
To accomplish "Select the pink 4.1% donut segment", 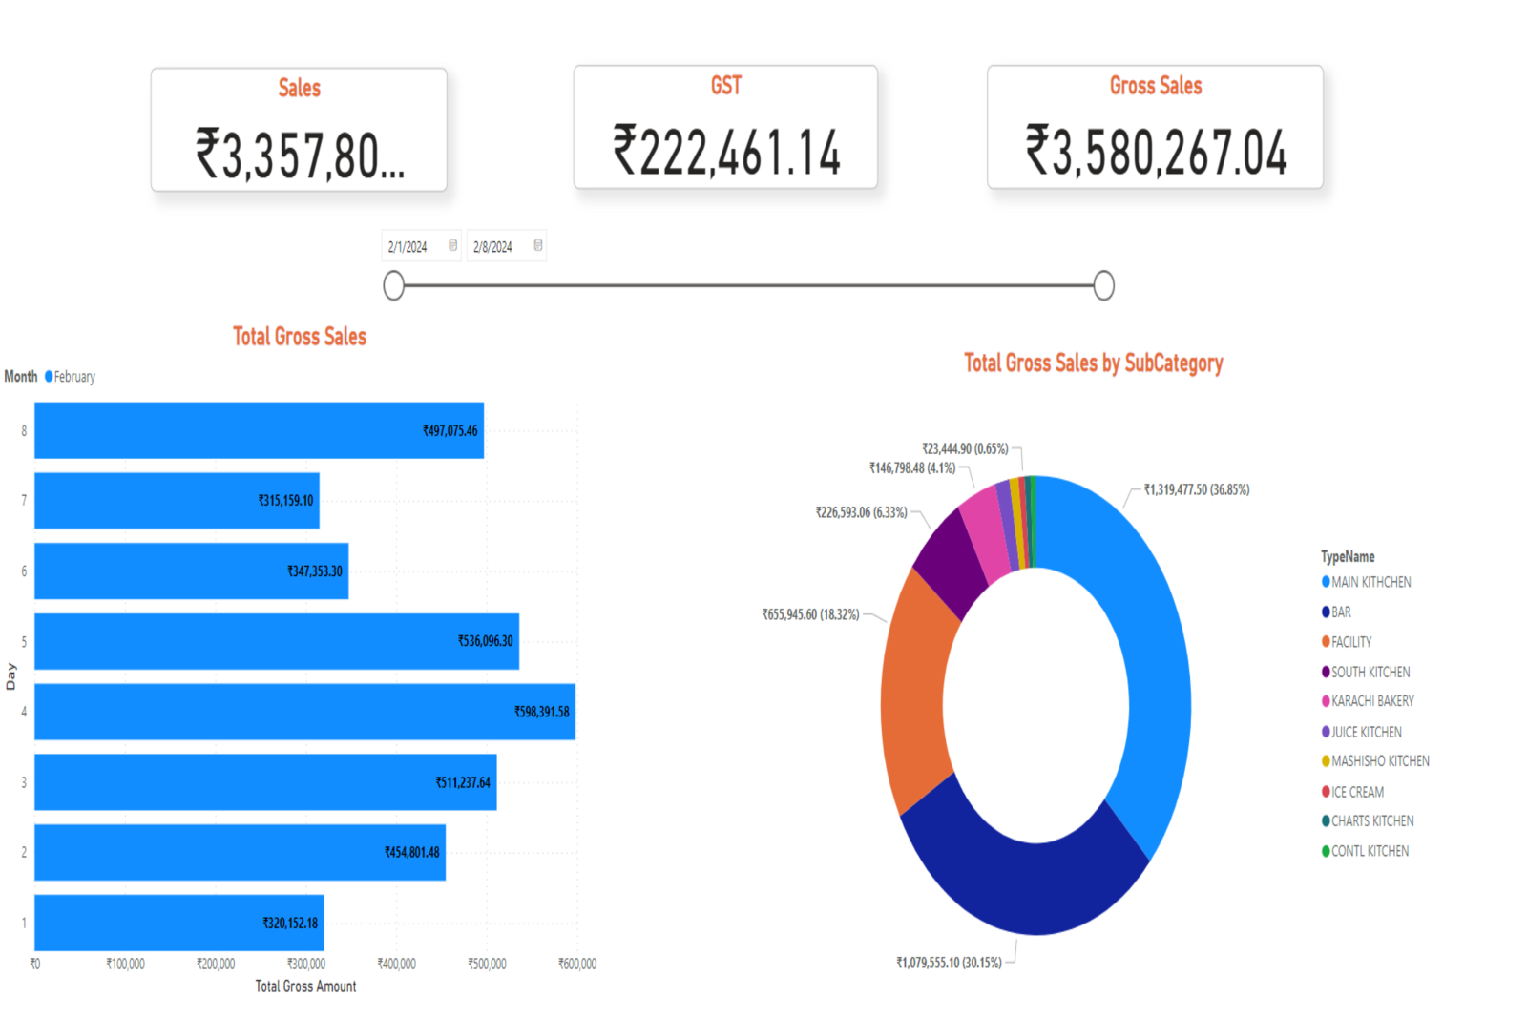I will point(986,534).
